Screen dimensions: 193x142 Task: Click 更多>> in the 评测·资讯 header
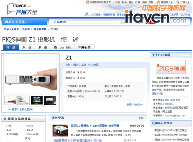(x=142, y=118)
